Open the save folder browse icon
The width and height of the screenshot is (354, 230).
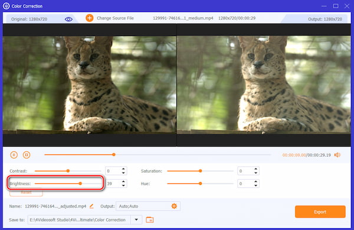tap(150, 219)
